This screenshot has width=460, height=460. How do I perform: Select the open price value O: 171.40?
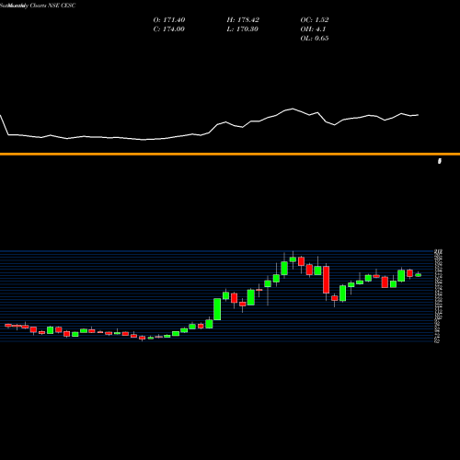point(169,20)
